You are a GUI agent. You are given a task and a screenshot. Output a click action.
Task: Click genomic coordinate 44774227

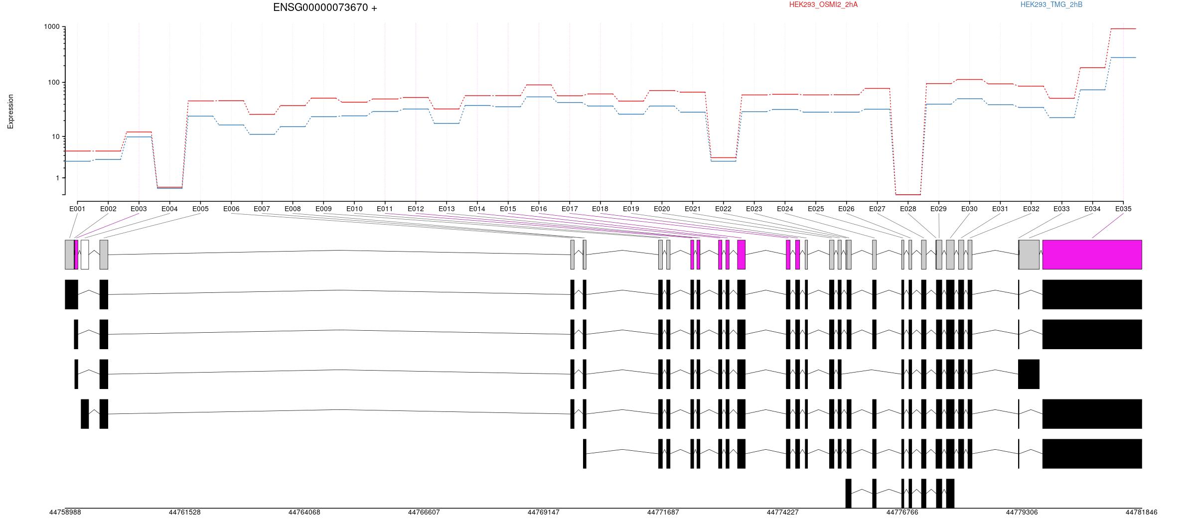[x=783, y=512]
